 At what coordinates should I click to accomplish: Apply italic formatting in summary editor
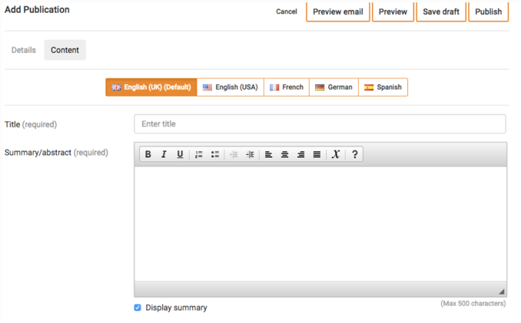(x=164, y=154)
